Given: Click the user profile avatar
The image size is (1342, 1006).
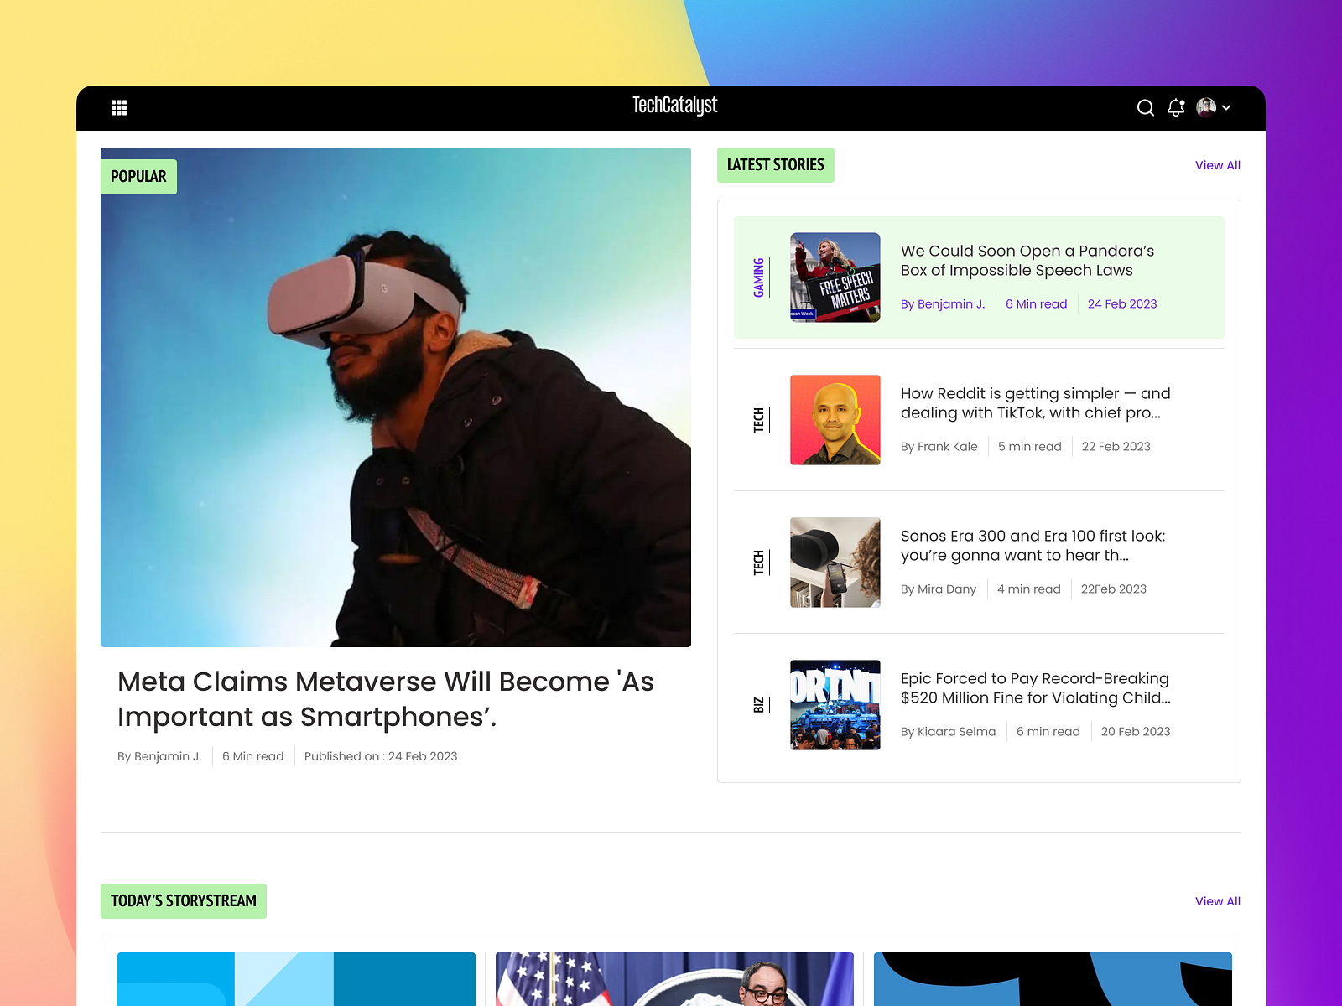Looking at the screenshot, I should [x=1206, y=107].
